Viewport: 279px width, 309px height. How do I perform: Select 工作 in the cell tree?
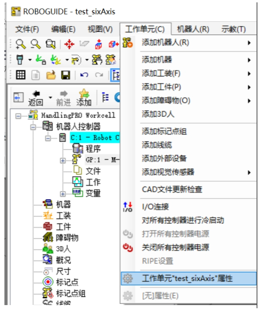click(x=93, y=182)
